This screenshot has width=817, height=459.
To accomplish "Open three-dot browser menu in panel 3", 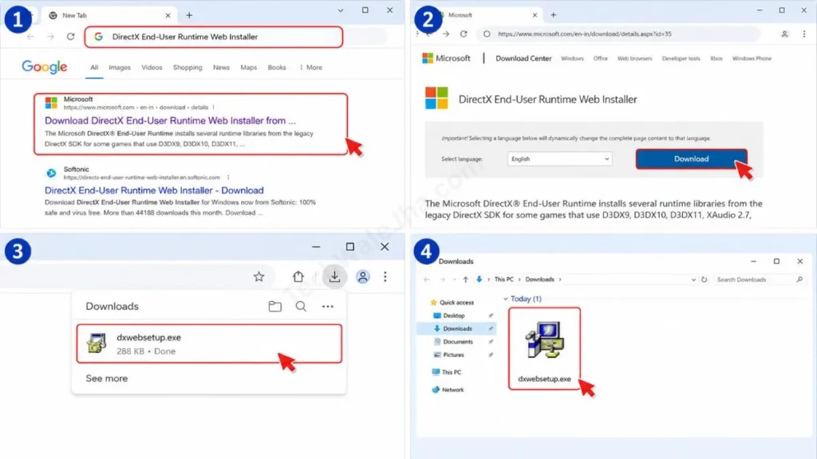I will pos(385,277).
